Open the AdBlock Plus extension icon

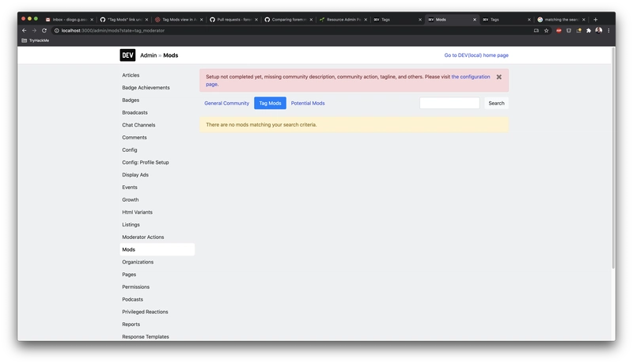(559, 30)
